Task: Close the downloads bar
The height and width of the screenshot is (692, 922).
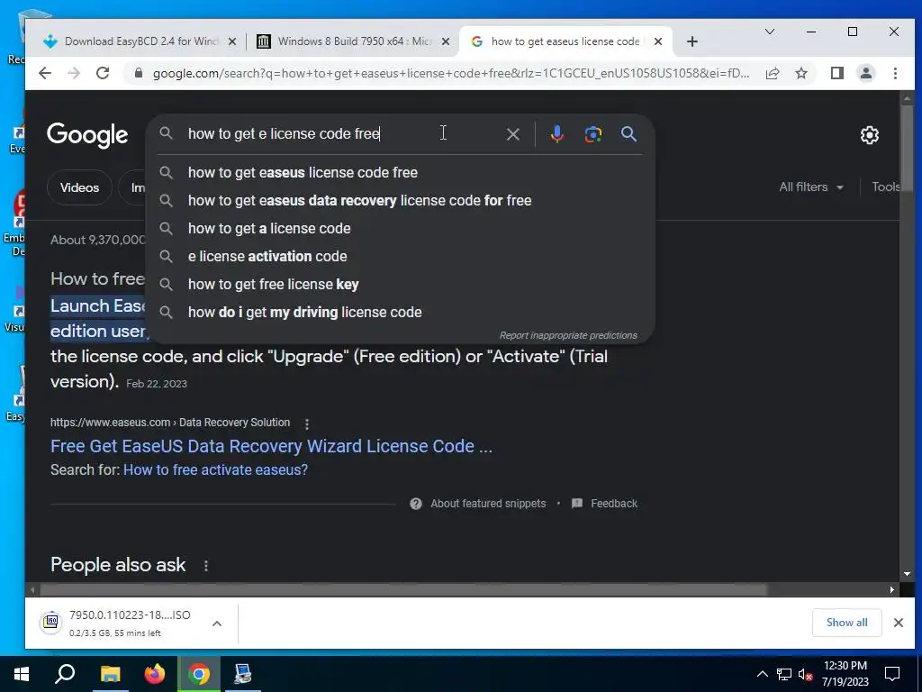Action: pos(898,623)
